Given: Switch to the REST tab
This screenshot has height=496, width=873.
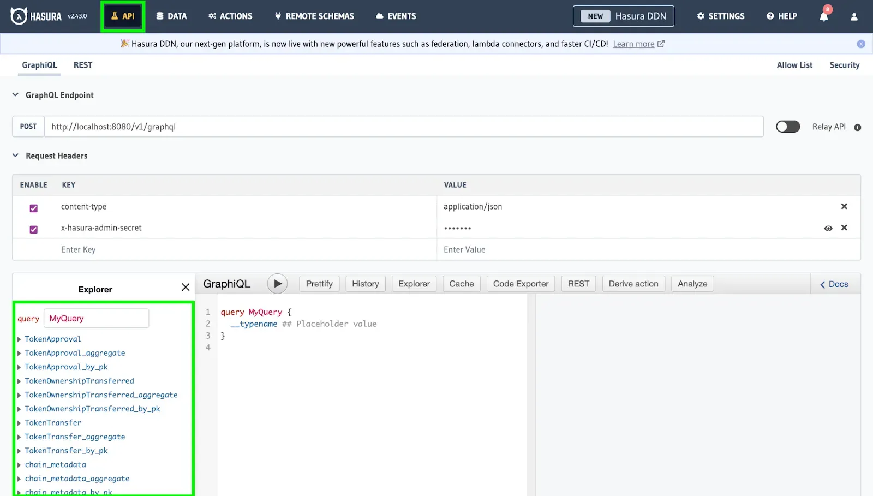Looking at the screenshot, I should click(x=83, y=65).
